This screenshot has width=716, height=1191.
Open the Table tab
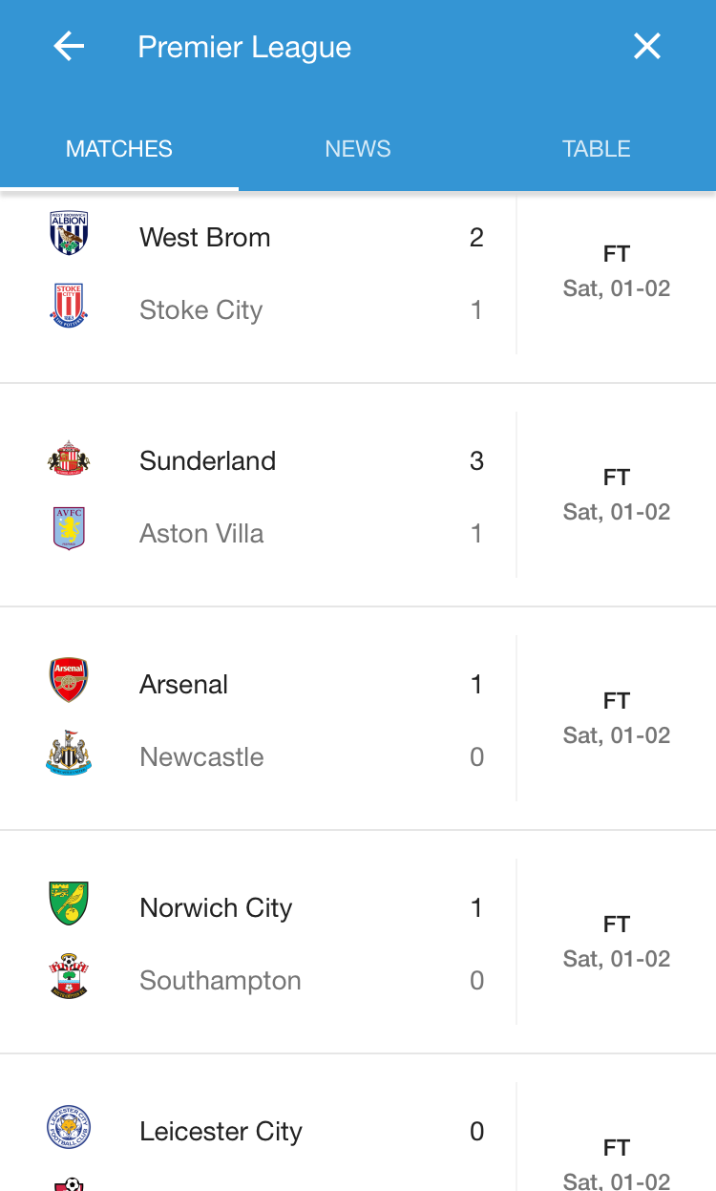click(597, 149)
